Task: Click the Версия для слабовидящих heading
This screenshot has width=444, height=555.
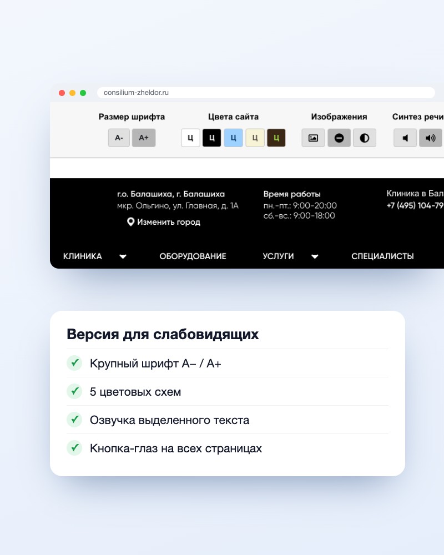Action: 163,334
